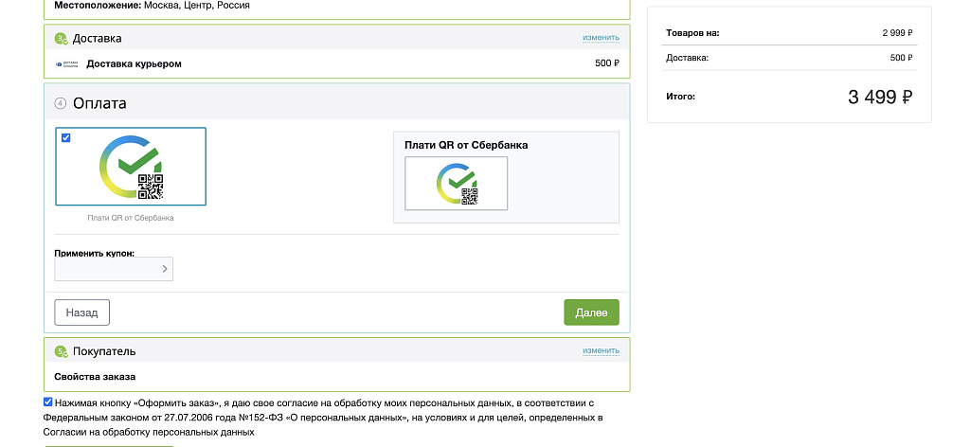Click the arrow icon in the coupon field
The height and width of the screenshot is (447, 970).
165,269
